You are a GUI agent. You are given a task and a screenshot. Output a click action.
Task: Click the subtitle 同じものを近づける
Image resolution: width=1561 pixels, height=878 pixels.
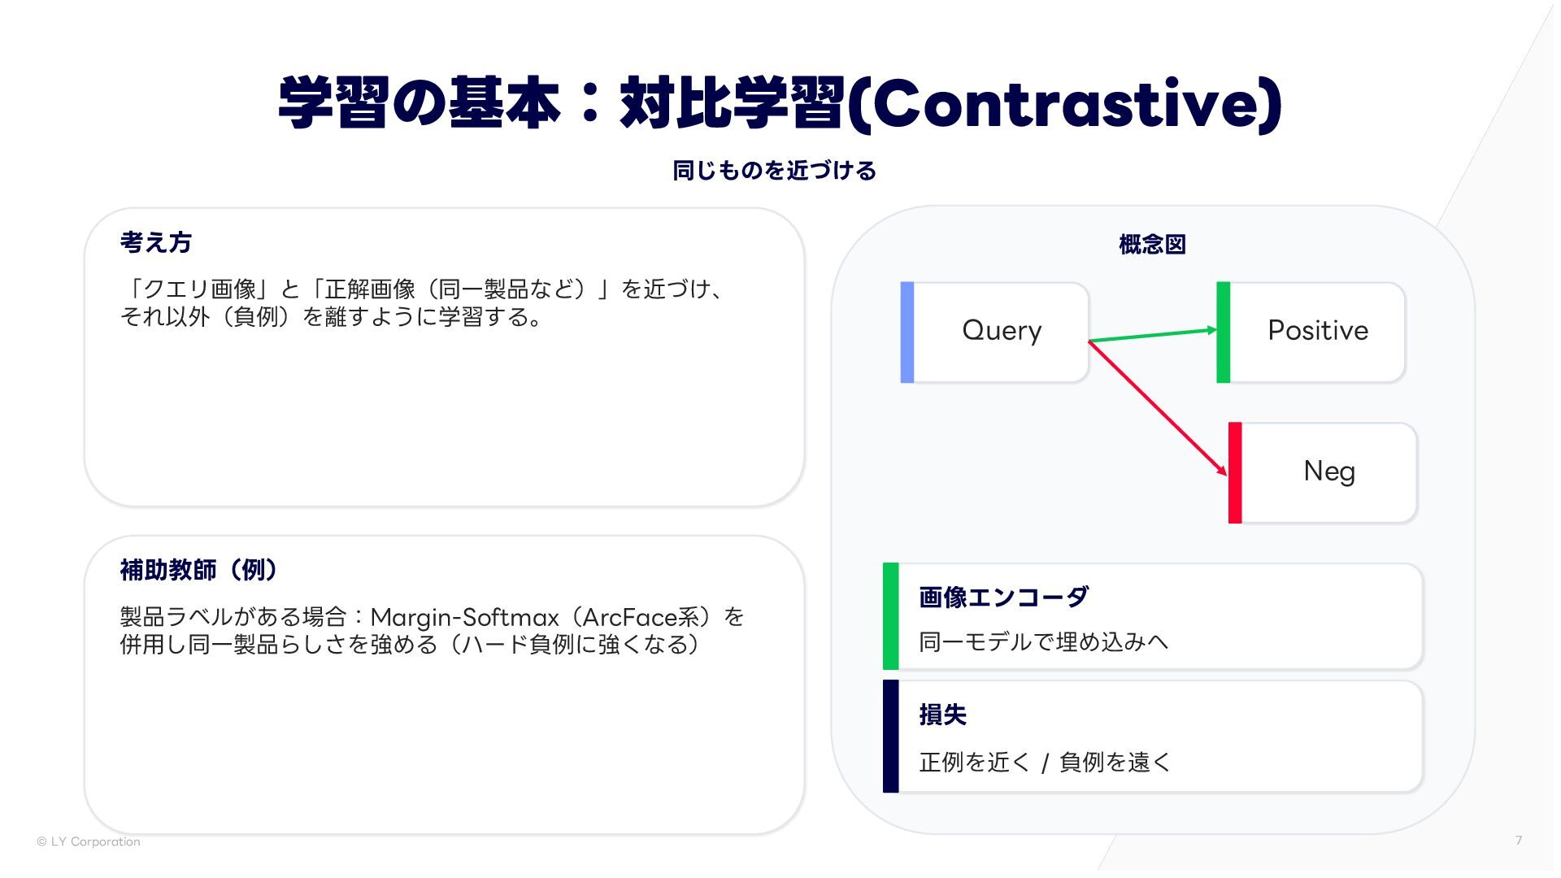pos(774,170)
